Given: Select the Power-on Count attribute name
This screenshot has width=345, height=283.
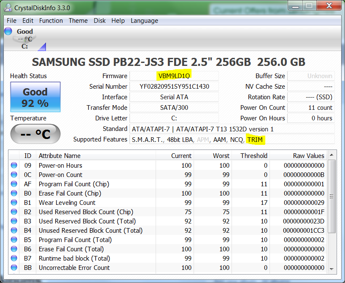Looking at the screenshot, I should [x=60, y=175].
